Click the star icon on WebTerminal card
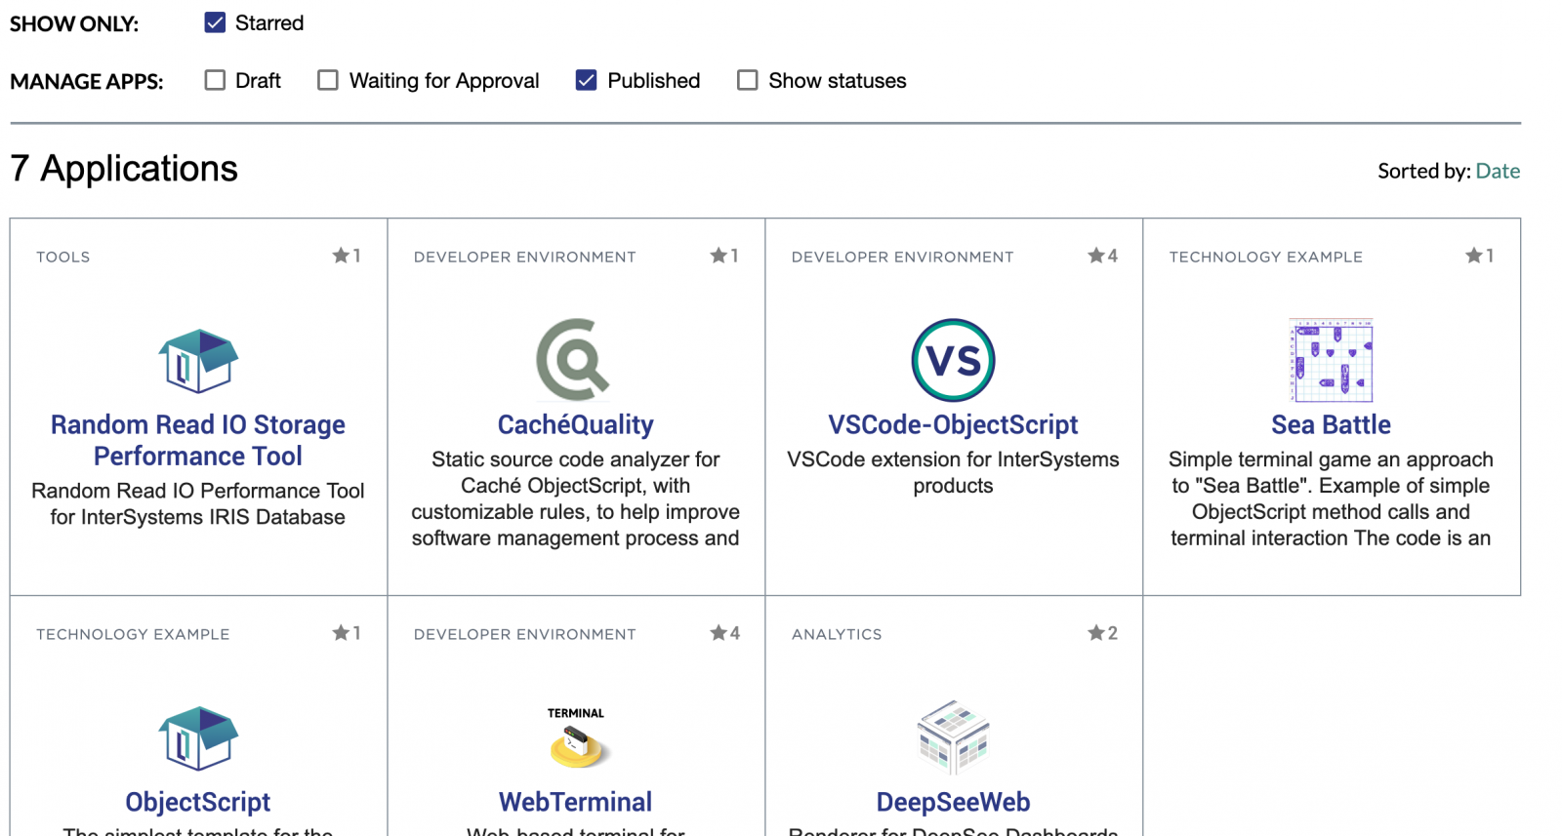The image size is (1562, 836). point(719,633)
